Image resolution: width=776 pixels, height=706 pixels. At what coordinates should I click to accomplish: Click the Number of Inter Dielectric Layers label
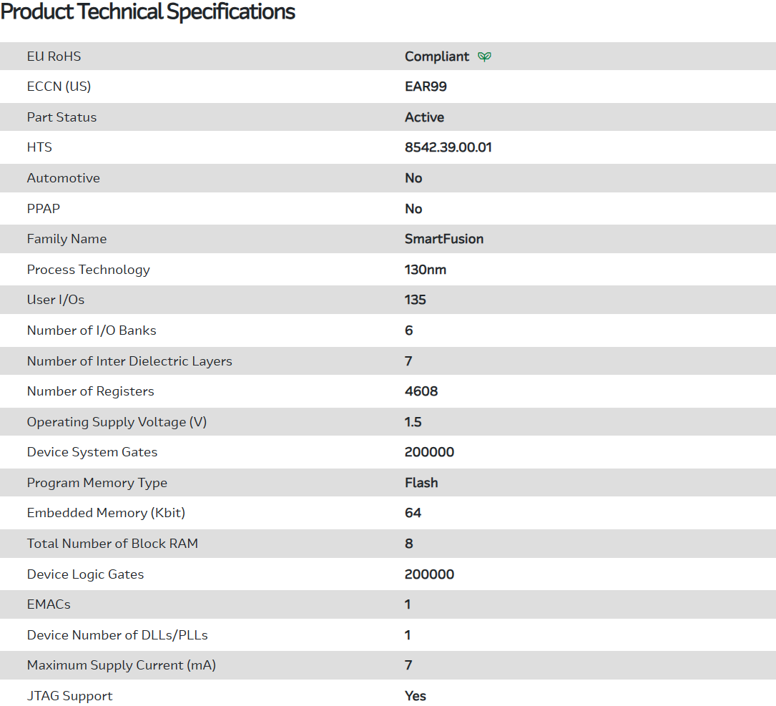[129, 361]
